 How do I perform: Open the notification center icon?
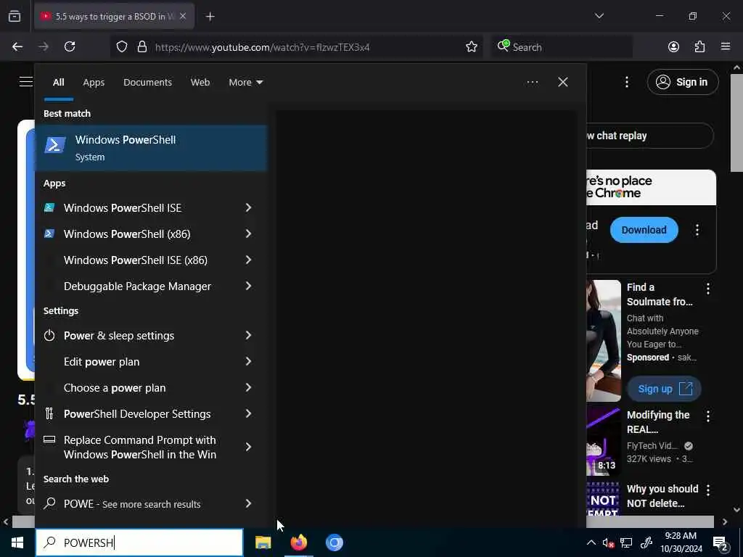click(721, 542)
